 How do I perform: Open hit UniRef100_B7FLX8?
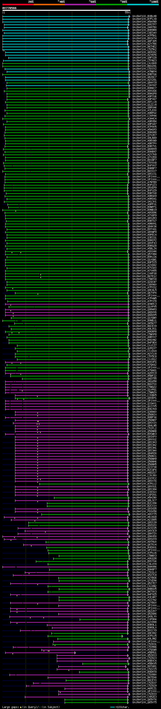(144, 19)
